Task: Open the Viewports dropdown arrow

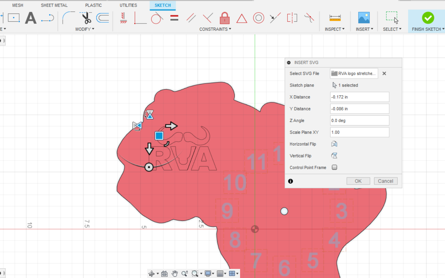Action: coord(237,274)
